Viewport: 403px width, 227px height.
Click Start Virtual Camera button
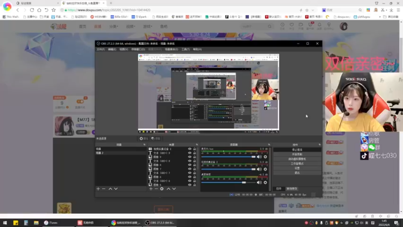tap(297, 159)
